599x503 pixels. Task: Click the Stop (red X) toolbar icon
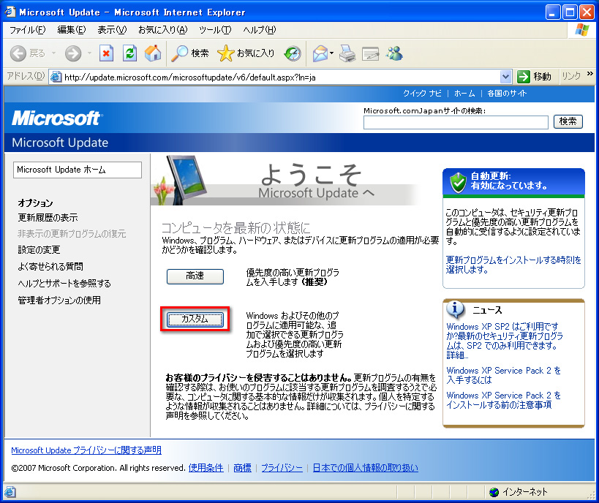tap(106, 53)
